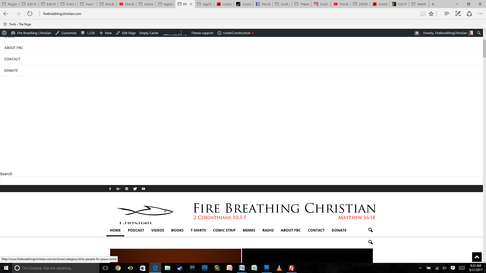Open the Edge Hub icon

click(x=447, y=14)
